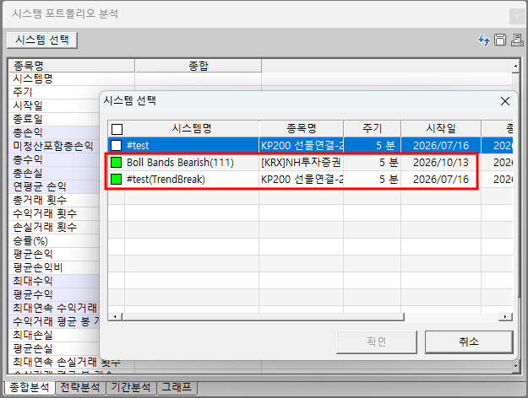Image resolution: width=528 pixels, height=398 pixels.
Task: Close the 시스템 선택 dialog with X
Action: coord(504,101)
